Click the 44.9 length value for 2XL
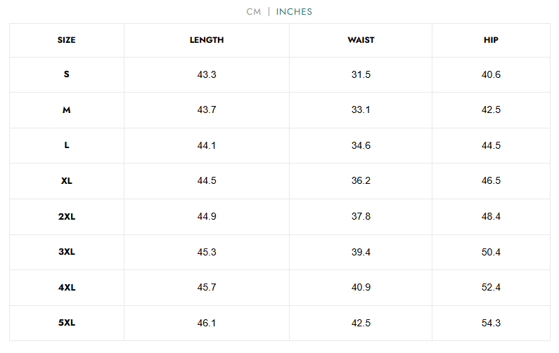 pos(207,216)
